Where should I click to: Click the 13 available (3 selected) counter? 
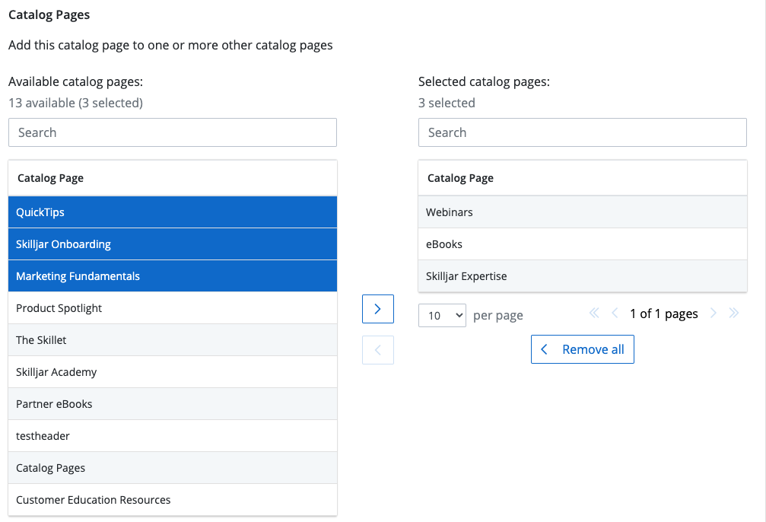(76, 103)
